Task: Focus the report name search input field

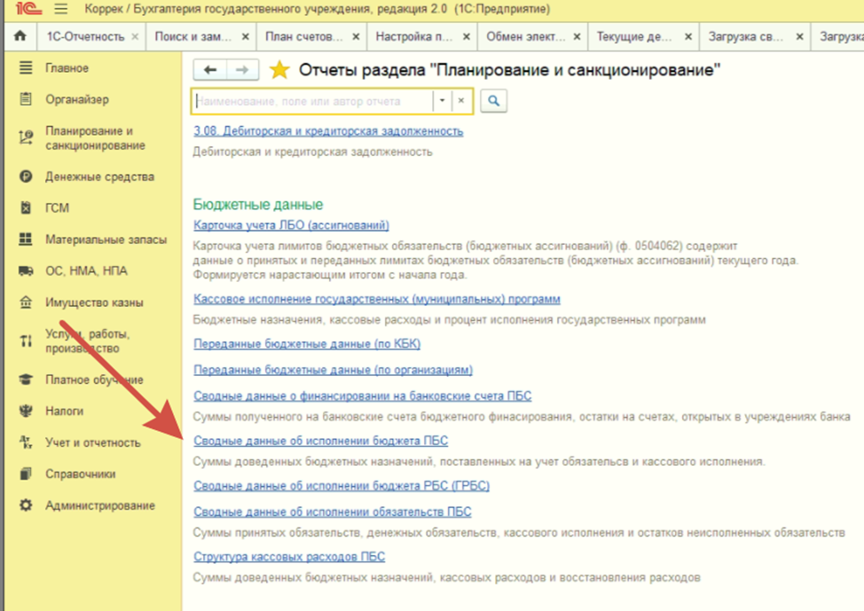Action: tap(313, 101)
